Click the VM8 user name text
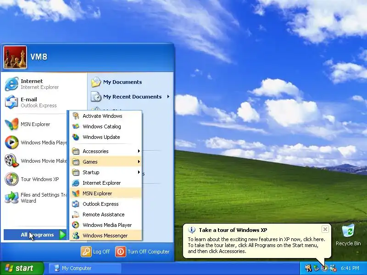The height and width of the screenshot is (275, 367). point(39,56)
